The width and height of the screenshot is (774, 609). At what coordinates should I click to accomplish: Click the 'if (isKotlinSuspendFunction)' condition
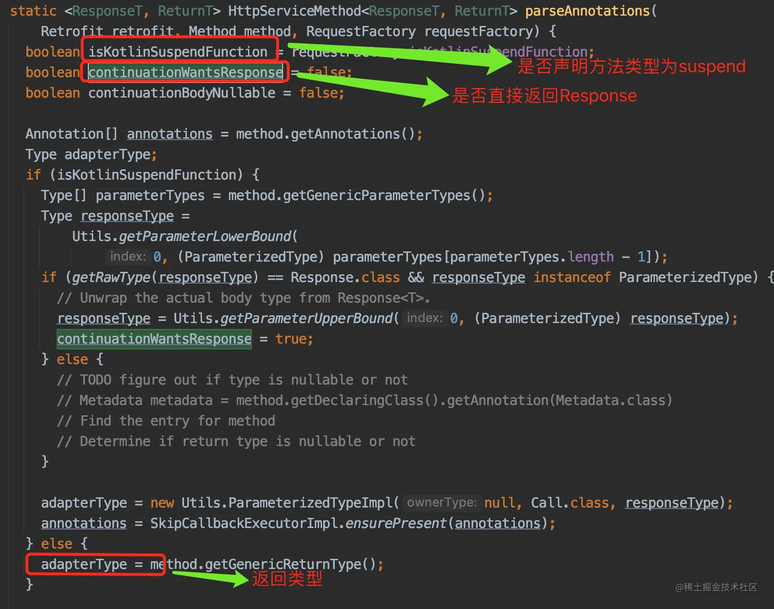[135, 175]
